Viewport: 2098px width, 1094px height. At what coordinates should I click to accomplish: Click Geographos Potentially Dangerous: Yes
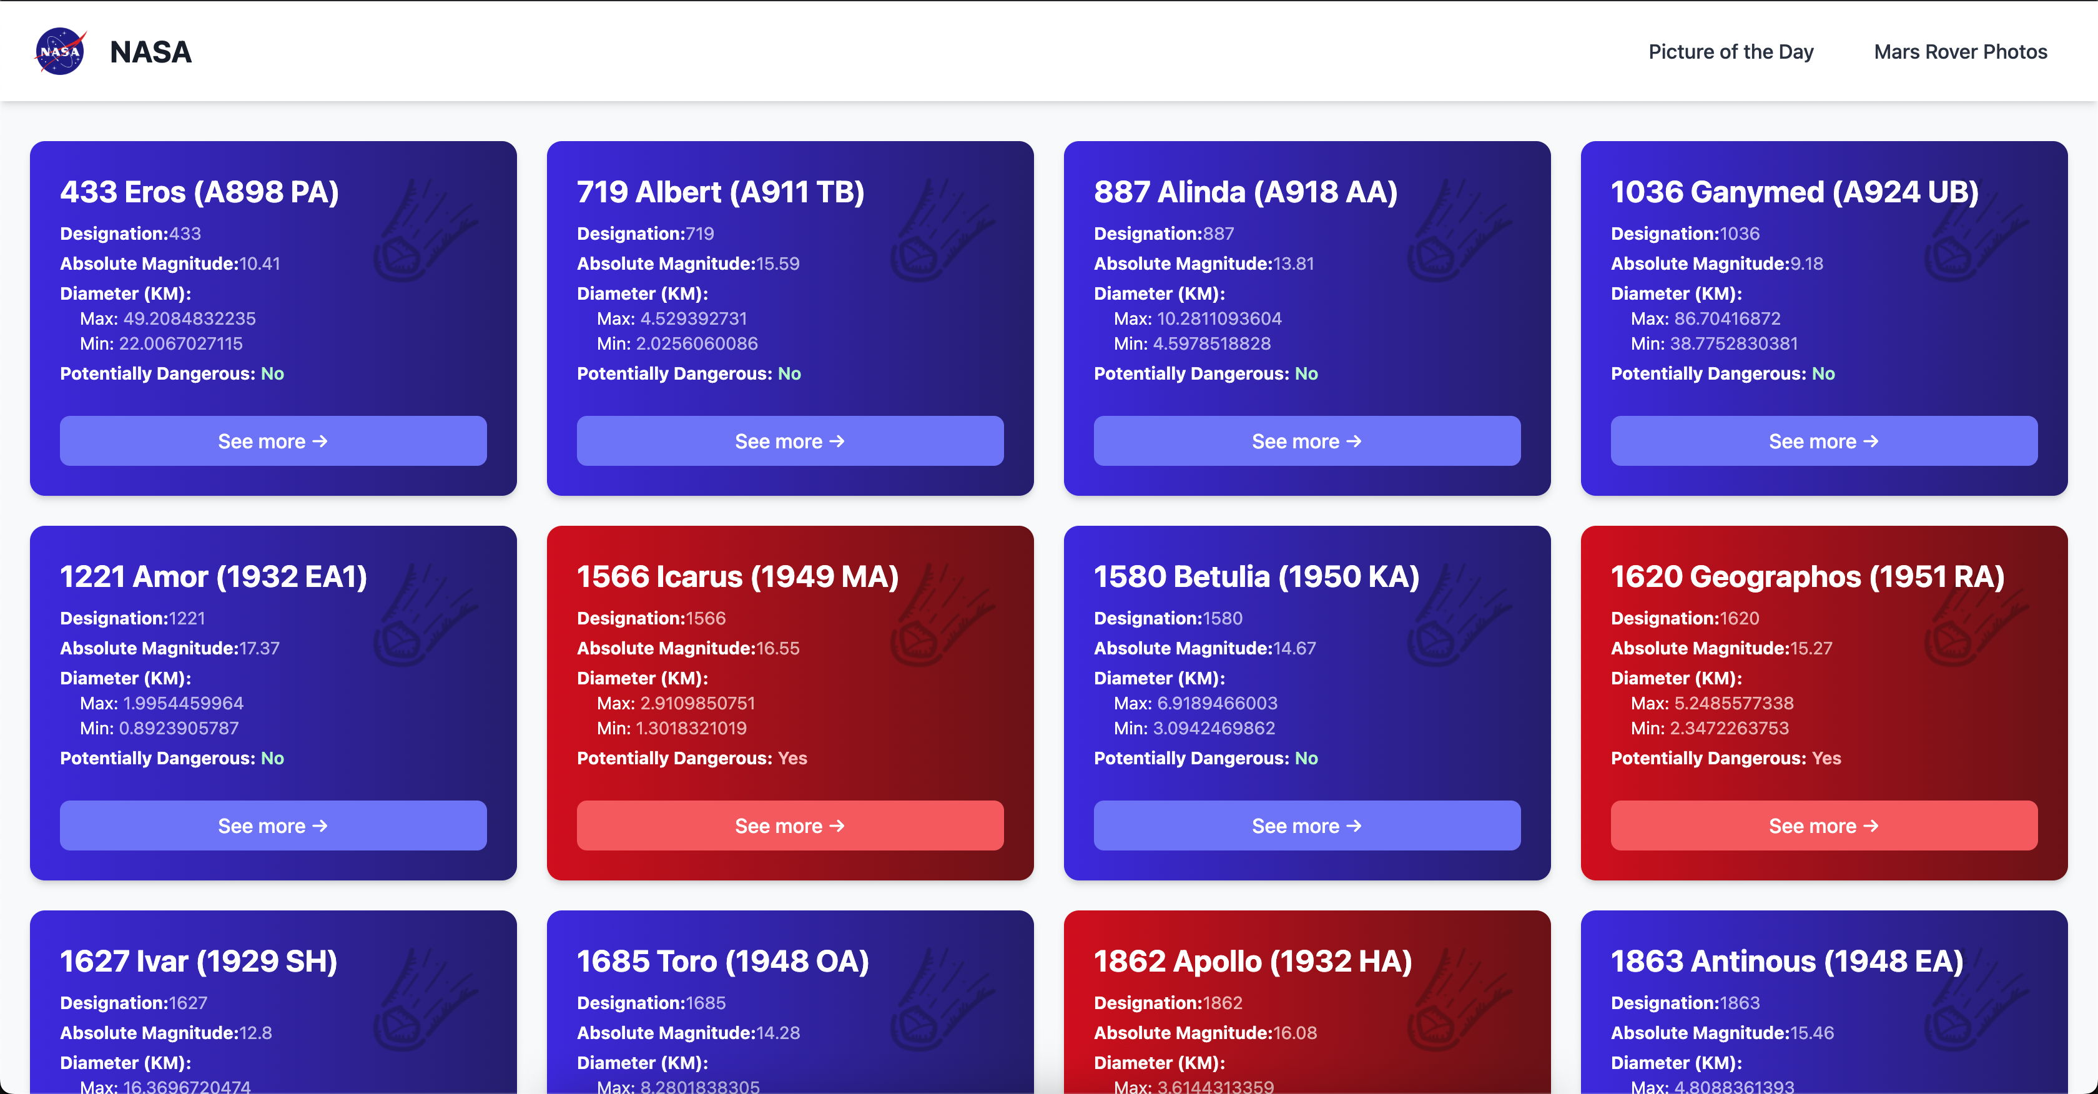point(1726,759)
